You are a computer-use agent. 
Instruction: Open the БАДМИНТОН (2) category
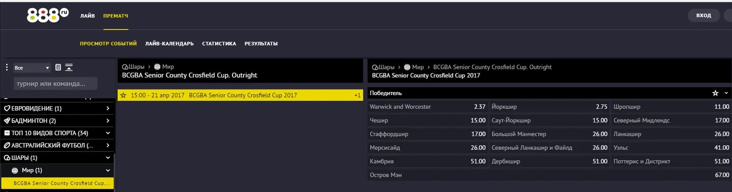point(57,121)
